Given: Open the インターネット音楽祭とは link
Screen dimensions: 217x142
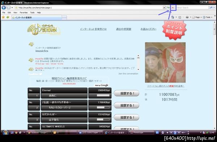Looking at the screenshot, I should pyautogui.click(x=93, y=29).
